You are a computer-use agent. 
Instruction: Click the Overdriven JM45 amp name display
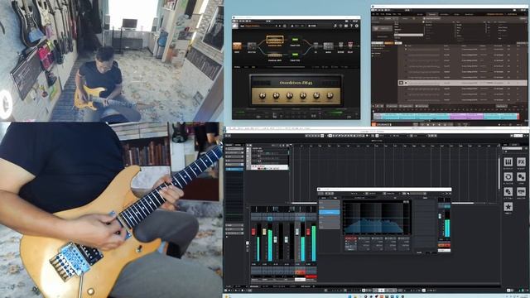[296, 83]
